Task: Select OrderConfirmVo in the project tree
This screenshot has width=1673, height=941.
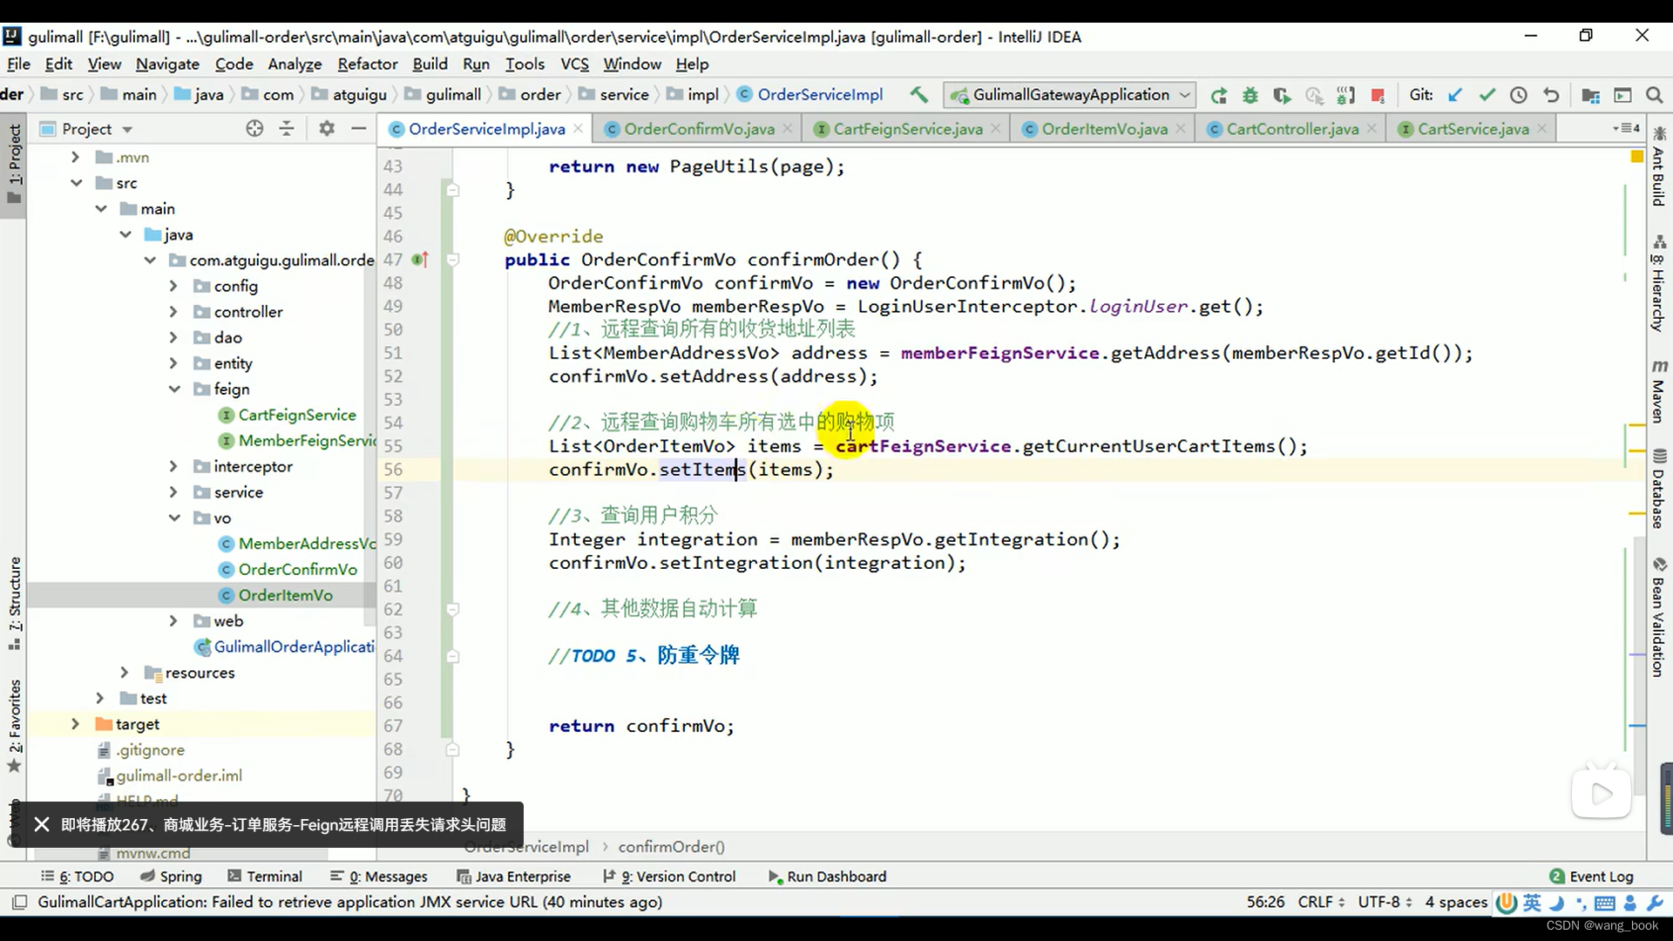Action: coord(297,569)
